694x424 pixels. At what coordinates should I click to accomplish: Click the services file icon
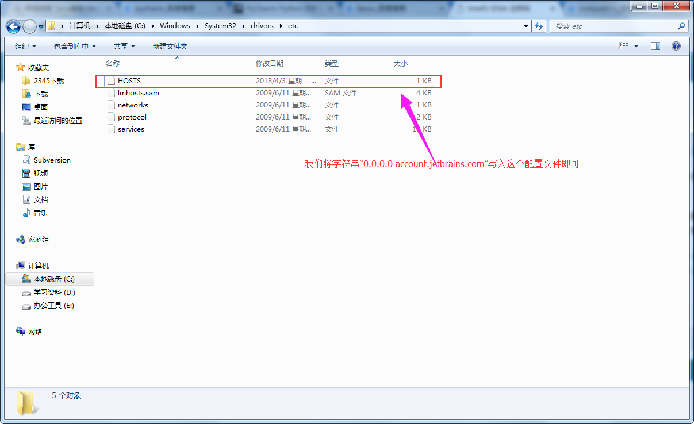[x=111, y=129]
